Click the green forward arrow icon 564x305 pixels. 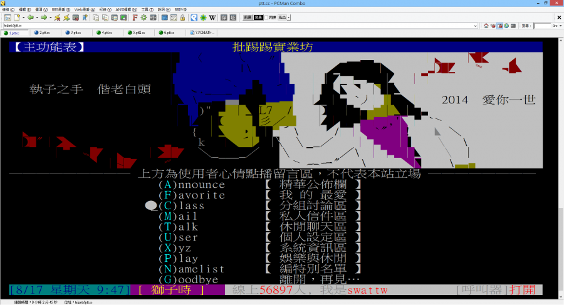(x=43, y=18)
